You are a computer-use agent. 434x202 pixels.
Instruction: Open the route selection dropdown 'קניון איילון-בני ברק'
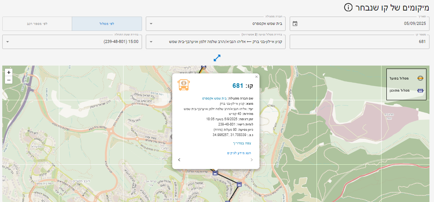216,42
